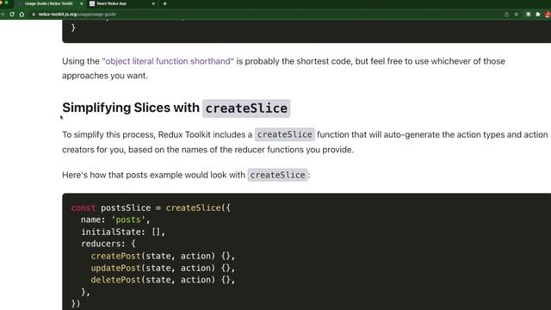
Task: Reload the page with the refresh icon
Action: coord(12,14)
